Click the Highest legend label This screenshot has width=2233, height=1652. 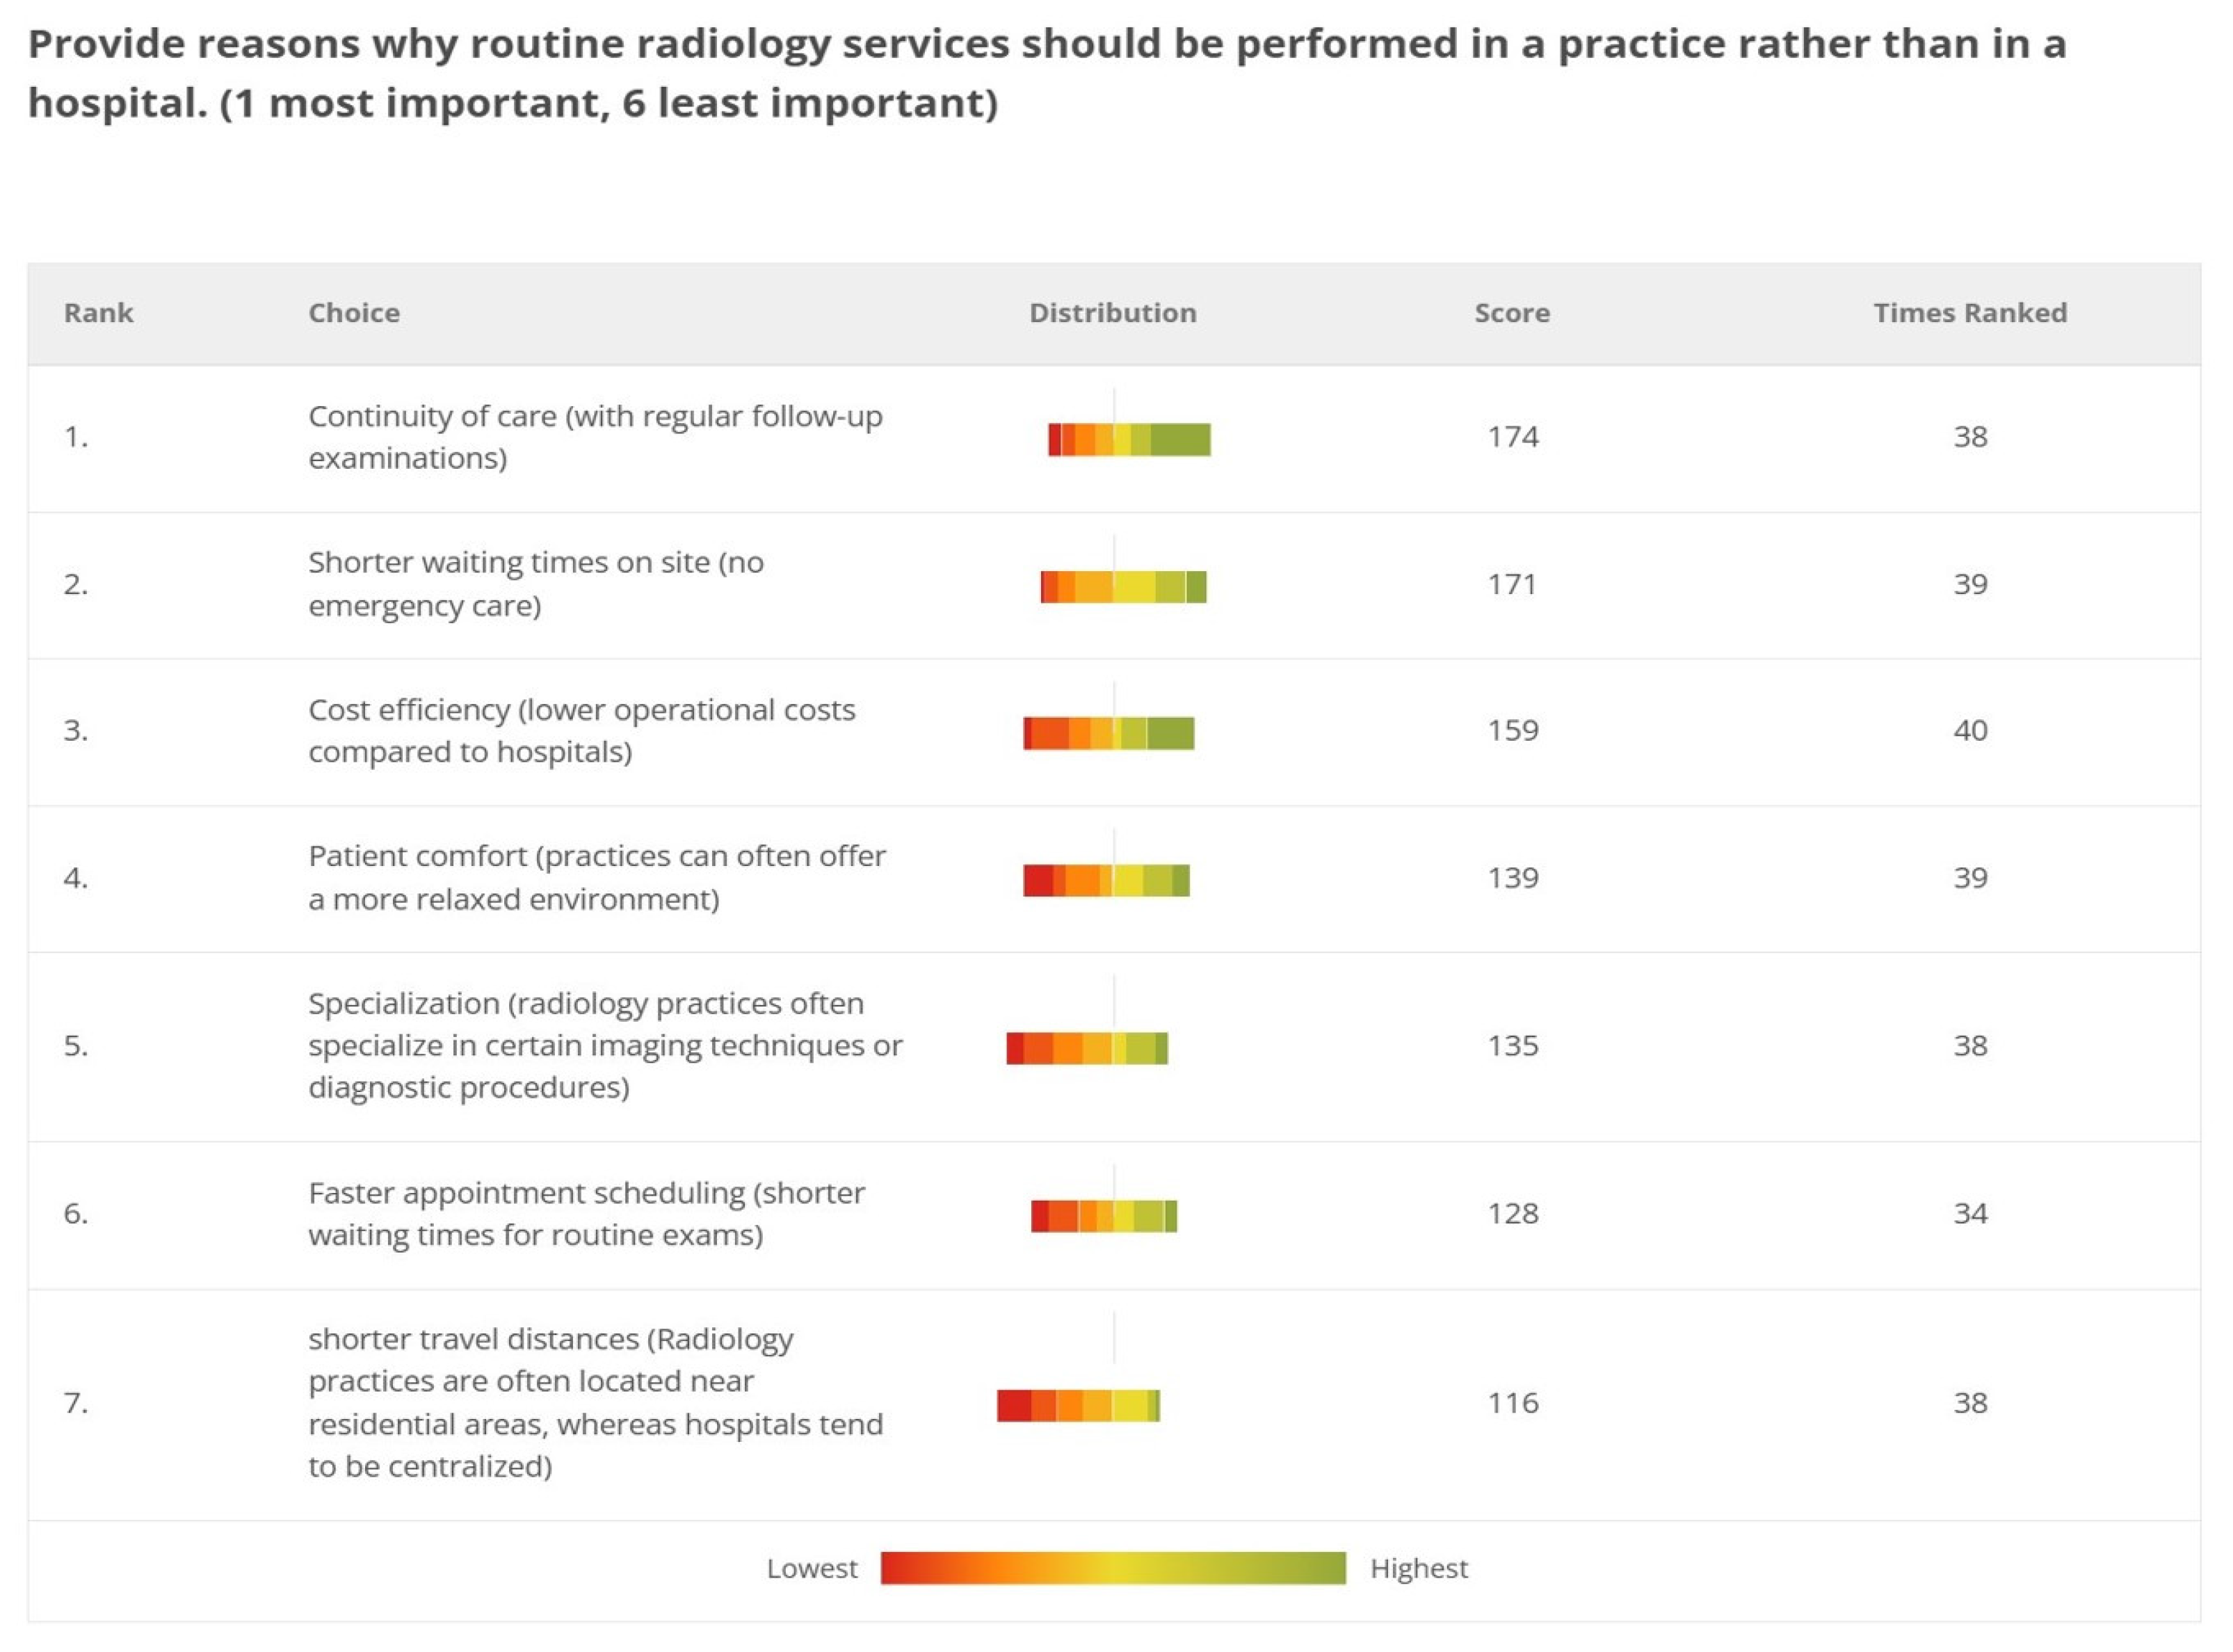1419,1568
